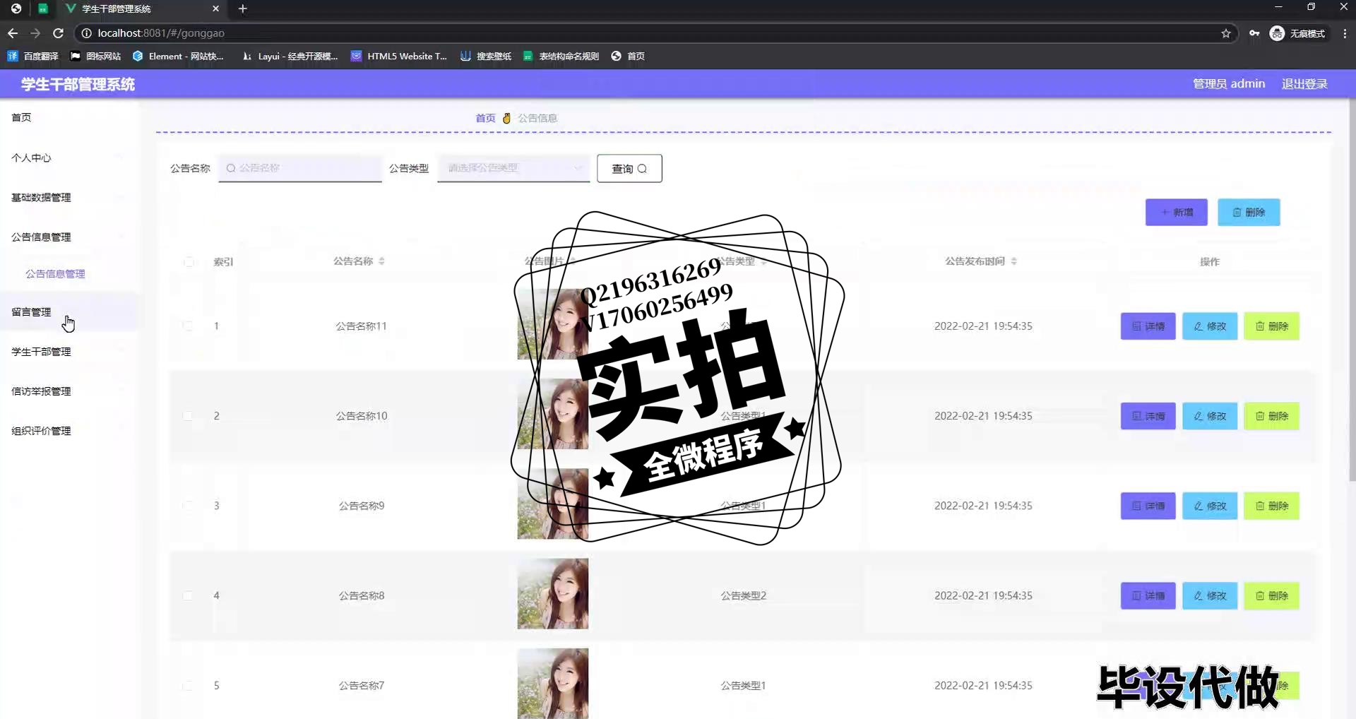The width and height of the screenshot is (1356, 719).
Task: Click 修改 for row 公告名称10
Action: 1210,416
